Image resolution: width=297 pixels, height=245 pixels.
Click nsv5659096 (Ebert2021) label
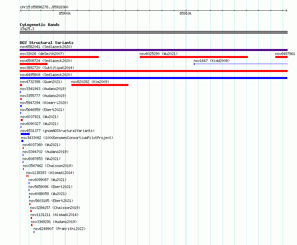coord(50,187)
